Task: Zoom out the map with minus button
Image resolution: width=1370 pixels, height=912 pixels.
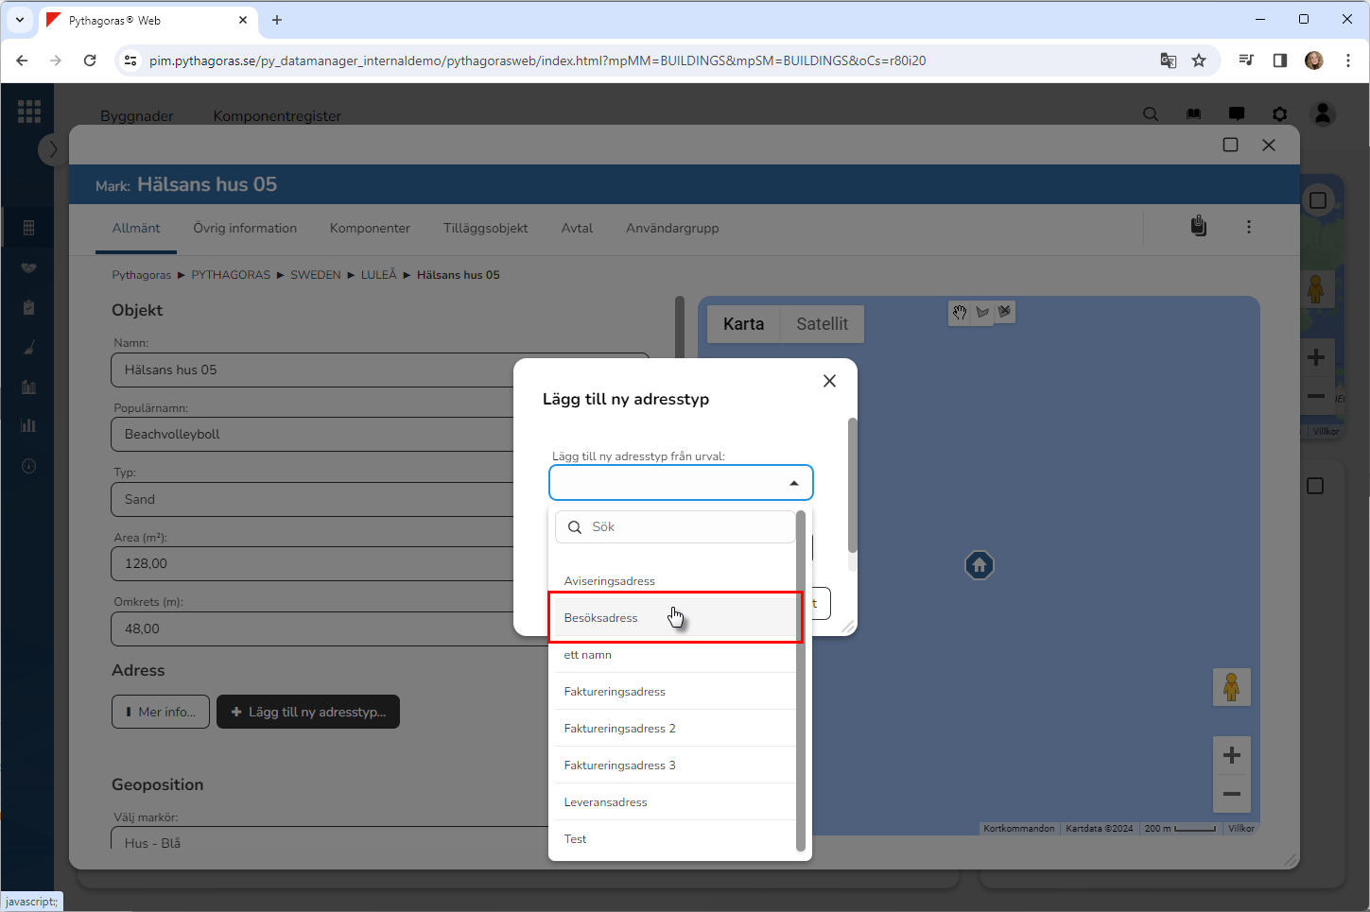Action: pos(1231,794)
